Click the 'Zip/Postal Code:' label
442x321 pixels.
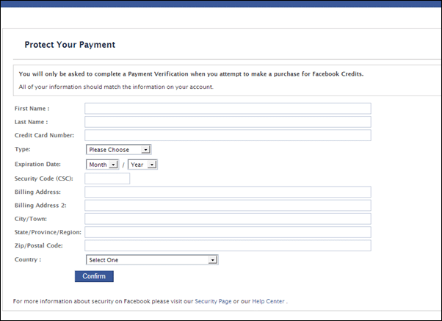(39, 245)
